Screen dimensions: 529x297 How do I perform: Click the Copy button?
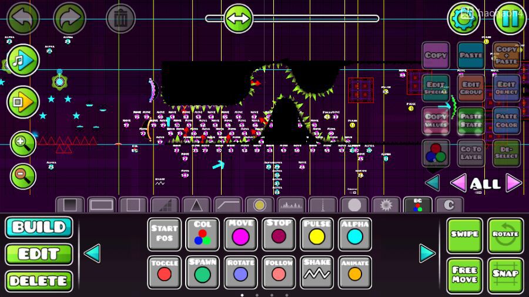[x=436, y=55]
